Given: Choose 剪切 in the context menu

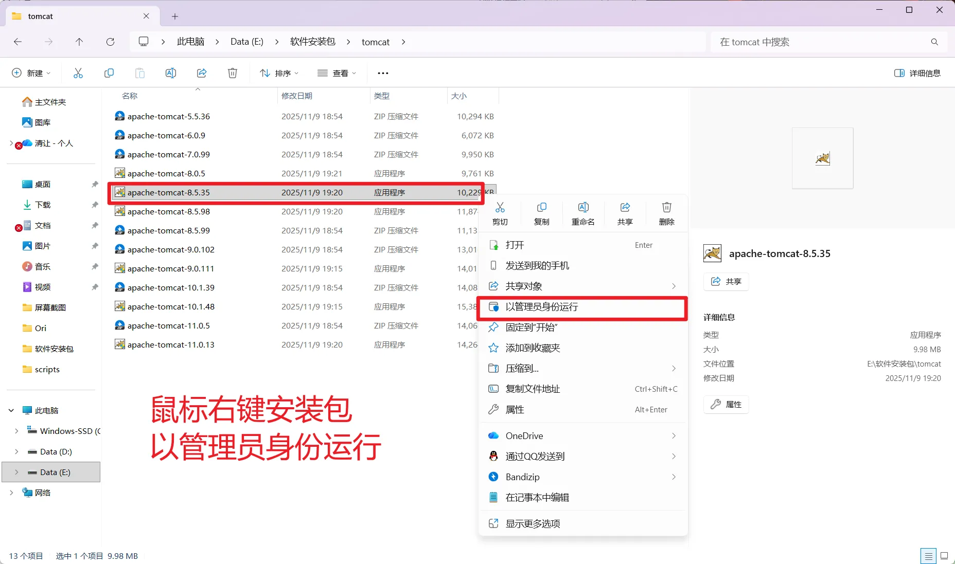Looking at the screenshot, I should (500, 213).
